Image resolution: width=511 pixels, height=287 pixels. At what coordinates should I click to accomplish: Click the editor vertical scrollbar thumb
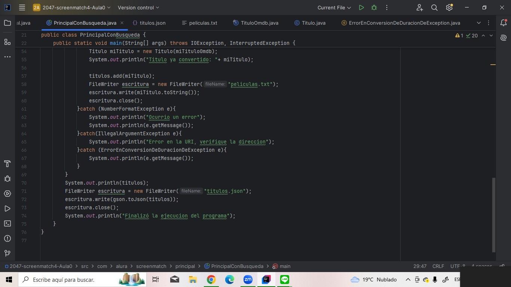tap(493, 215)
